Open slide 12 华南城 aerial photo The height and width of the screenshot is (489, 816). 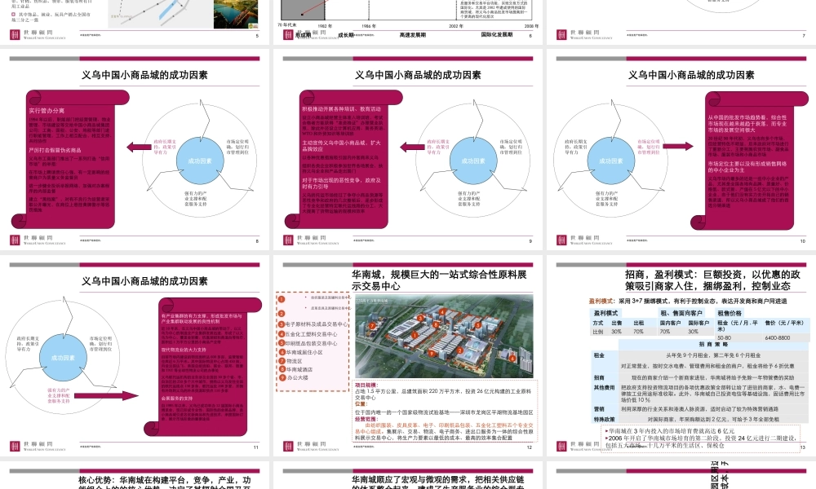pyautogui.click(x=444, y=337)
